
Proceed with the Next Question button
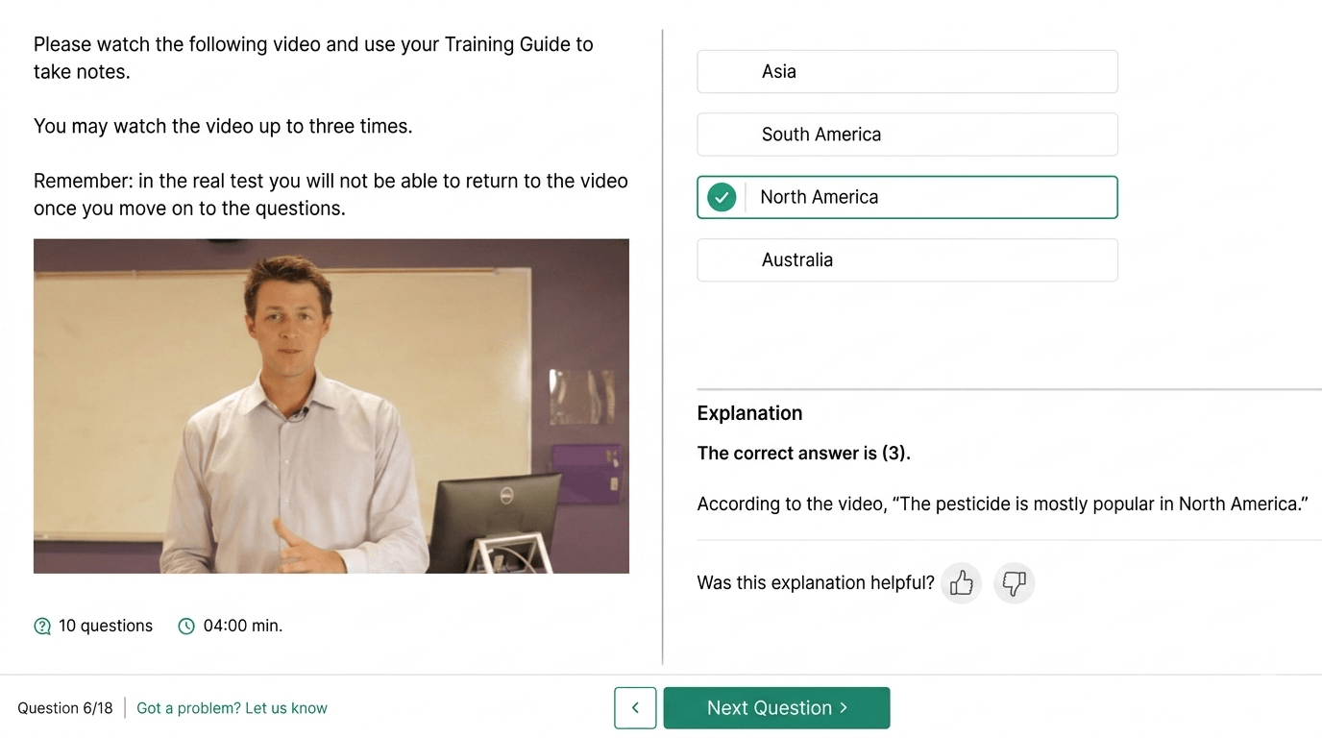[x=776, y=708]
